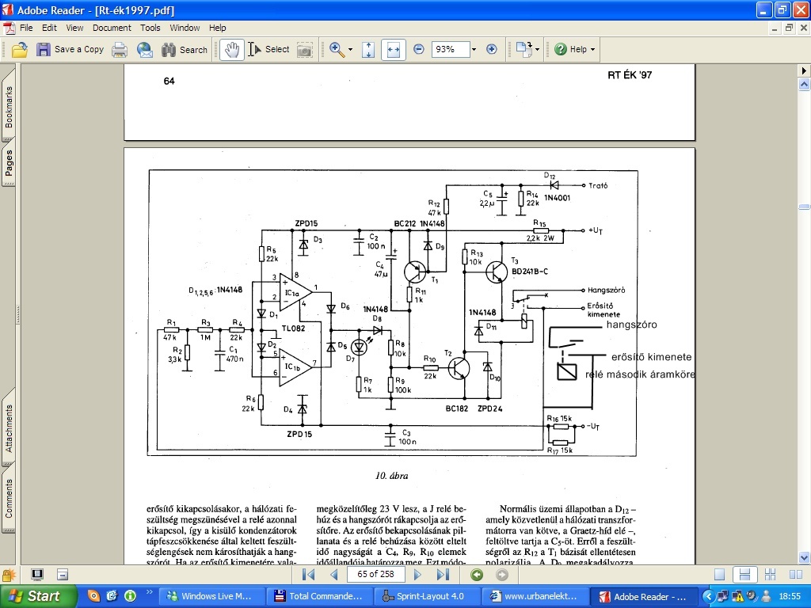
Task: Open the Document menu
Action: (112, 28)
